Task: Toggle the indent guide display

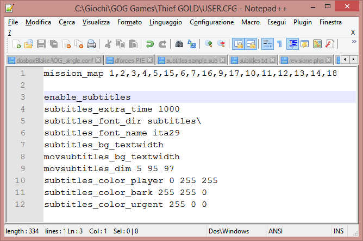Action: (x=292, y=44)
